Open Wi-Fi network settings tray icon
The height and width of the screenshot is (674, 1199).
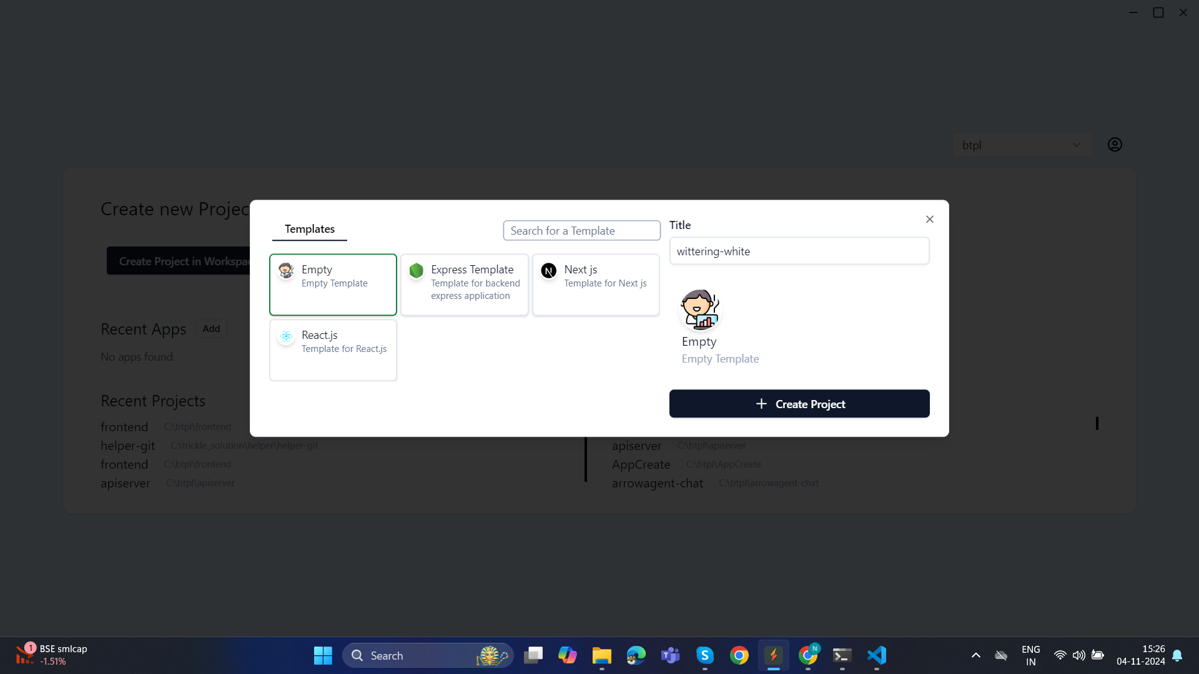(1060, 655)
